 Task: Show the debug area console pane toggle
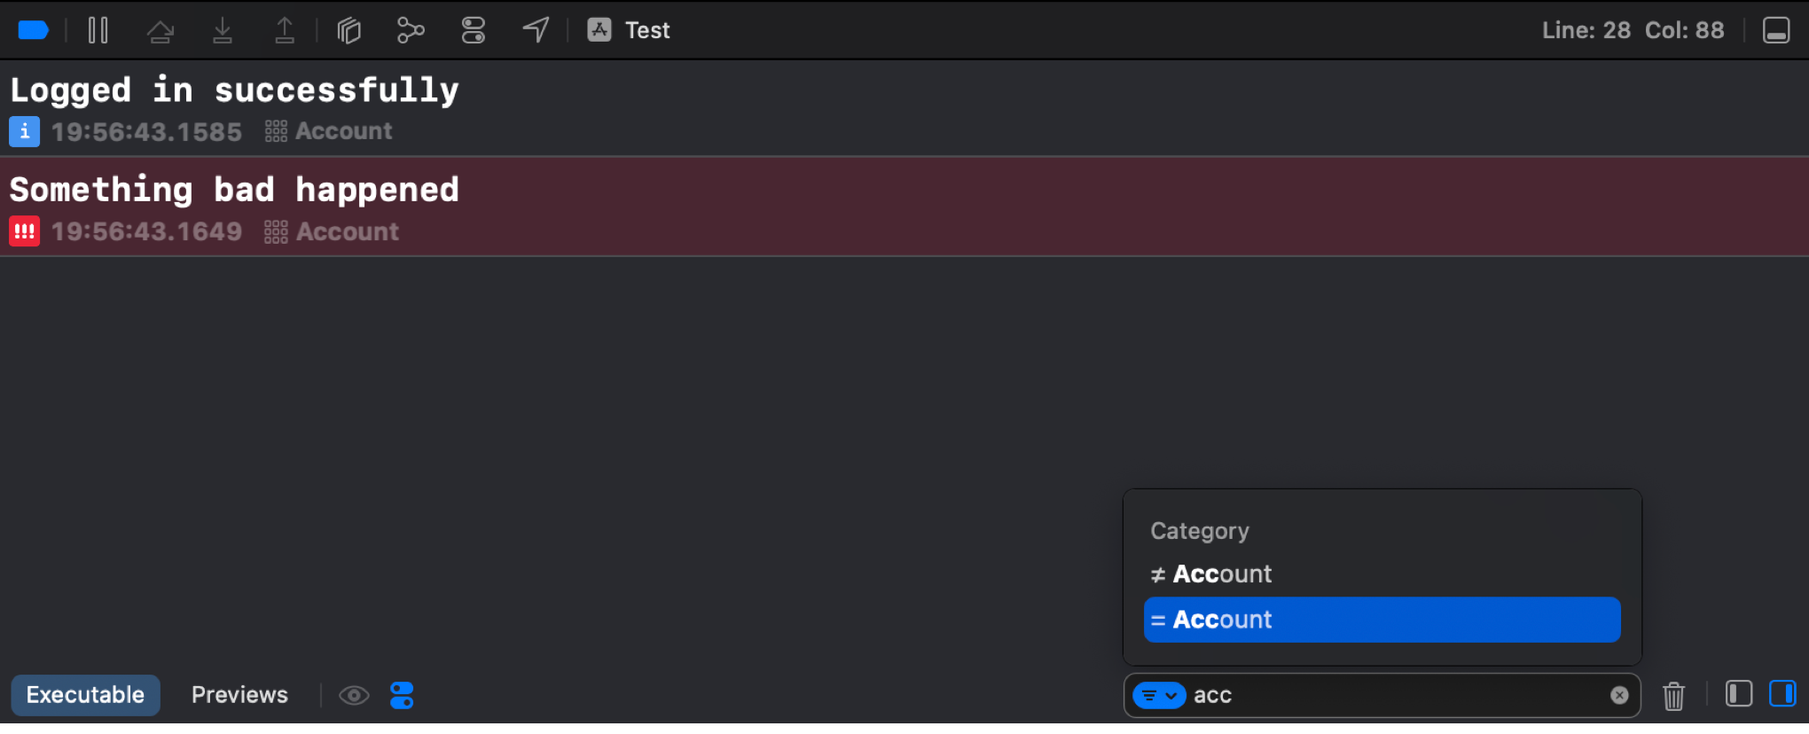1783,694
